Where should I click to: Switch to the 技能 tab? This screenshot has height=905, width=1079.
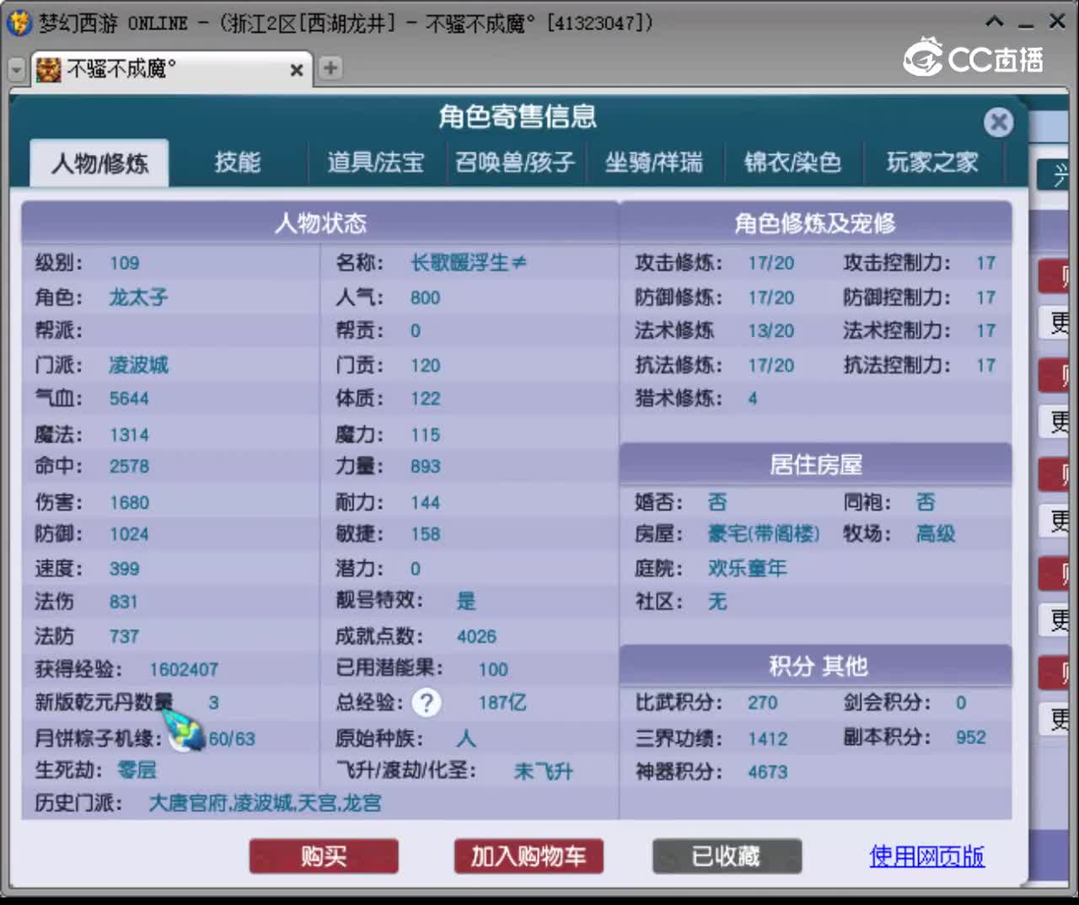pyautogui.click(x=238, y=163)
